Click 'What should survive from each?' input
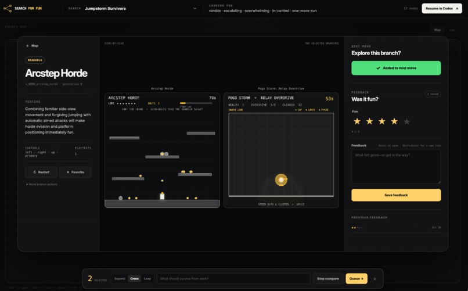The width and height of the screenshot is (468, 291). click(233, 279)
